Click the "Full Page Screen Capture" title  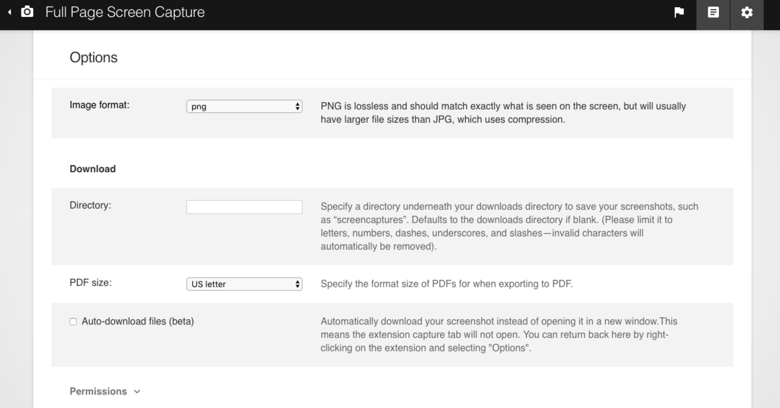point(125,12)
